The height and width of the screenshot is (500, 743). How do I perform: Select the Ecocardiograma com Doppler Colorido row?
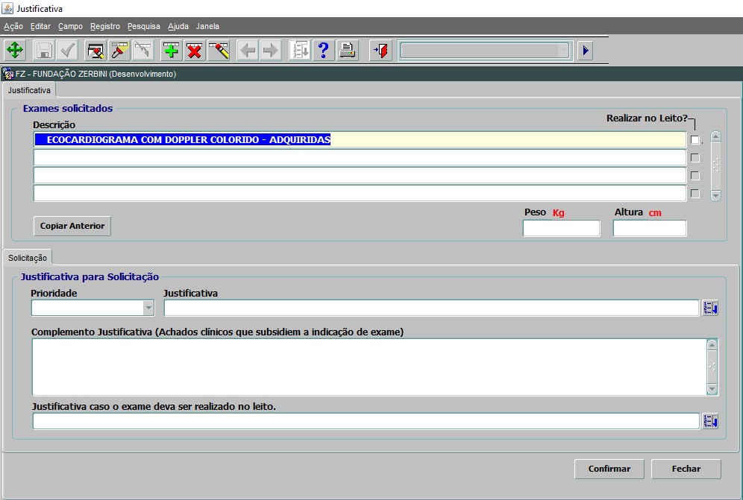[360, 139]
